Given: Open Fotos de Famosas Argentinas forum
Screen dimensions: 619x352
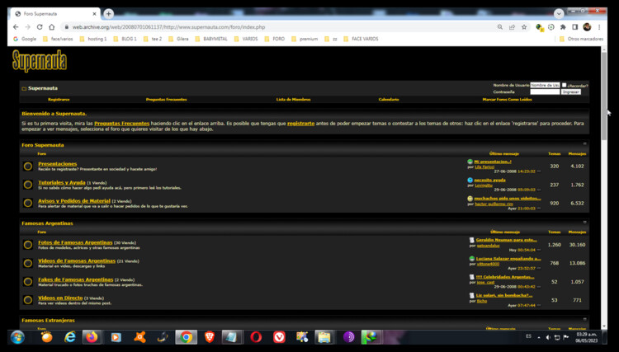Looking at the screenshot, I should point(75,242).
